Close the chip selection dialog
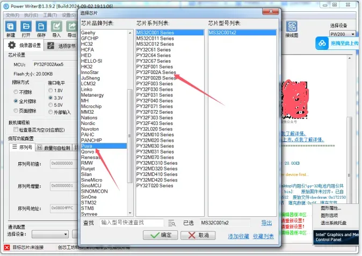 click(271, 11)
